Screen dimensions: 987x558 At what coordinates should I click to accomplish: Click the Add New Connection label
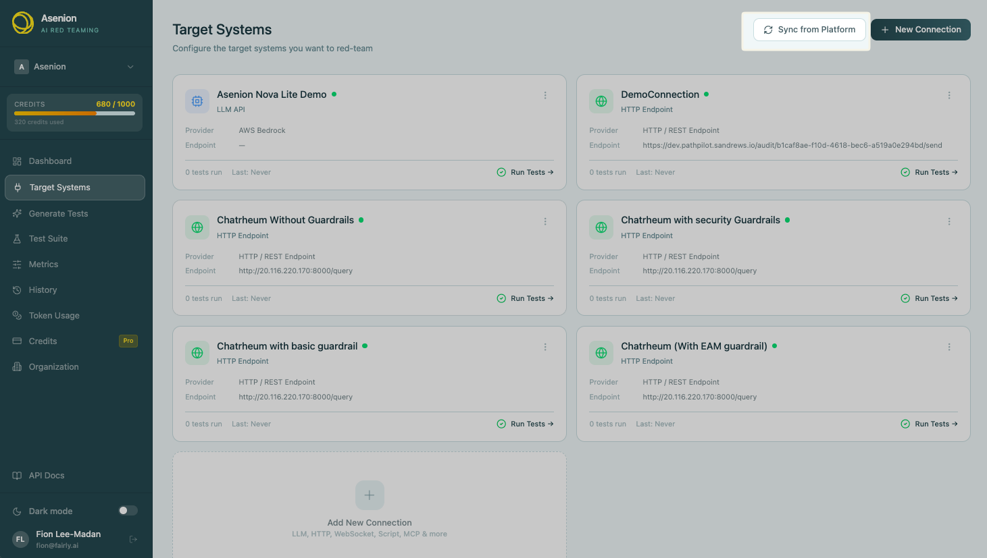pos(370,523)
